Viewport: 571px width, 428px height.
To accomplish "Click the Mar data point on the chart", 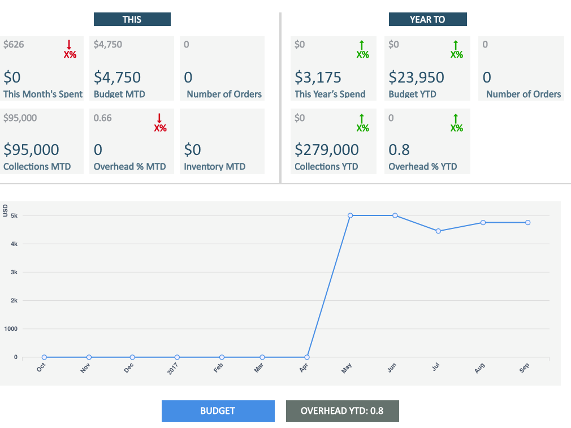I will (262, 357).
